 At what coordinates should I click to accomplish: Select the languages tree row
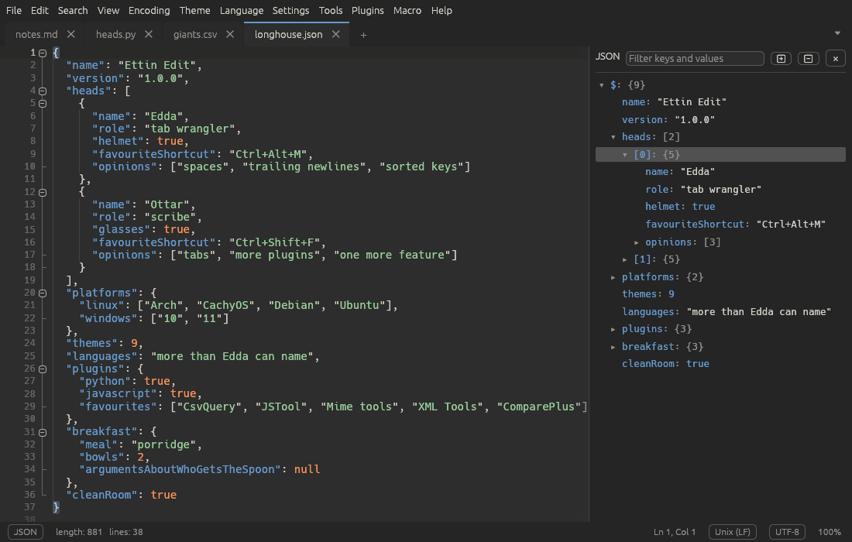720,312
